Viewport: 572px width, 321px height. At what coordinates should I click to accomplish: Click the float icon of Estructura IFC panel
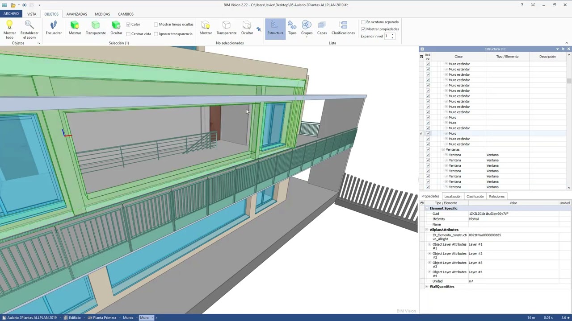coord(563,49)
